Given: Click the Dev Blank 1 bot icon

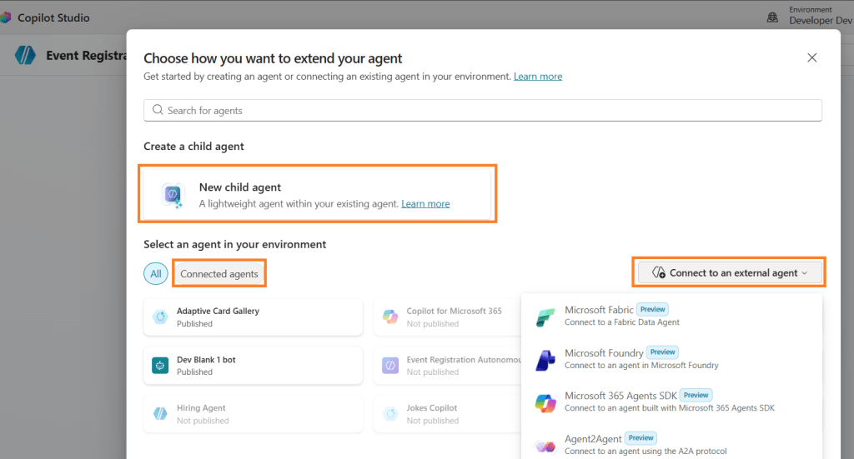Looking at the screenshot, I should (x=161, y=366).
